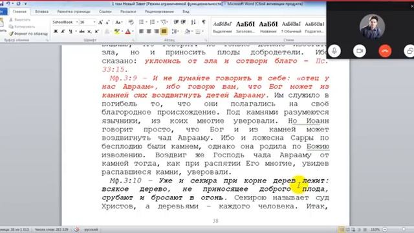Apply the Выделение style
This screenshot has width=414, height=233.
(x=223, y=27)
